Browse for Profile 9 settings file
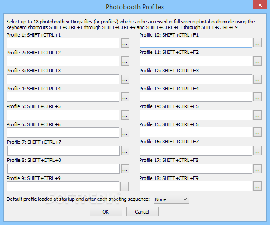The image size is (270, 225). pos(124,186)
